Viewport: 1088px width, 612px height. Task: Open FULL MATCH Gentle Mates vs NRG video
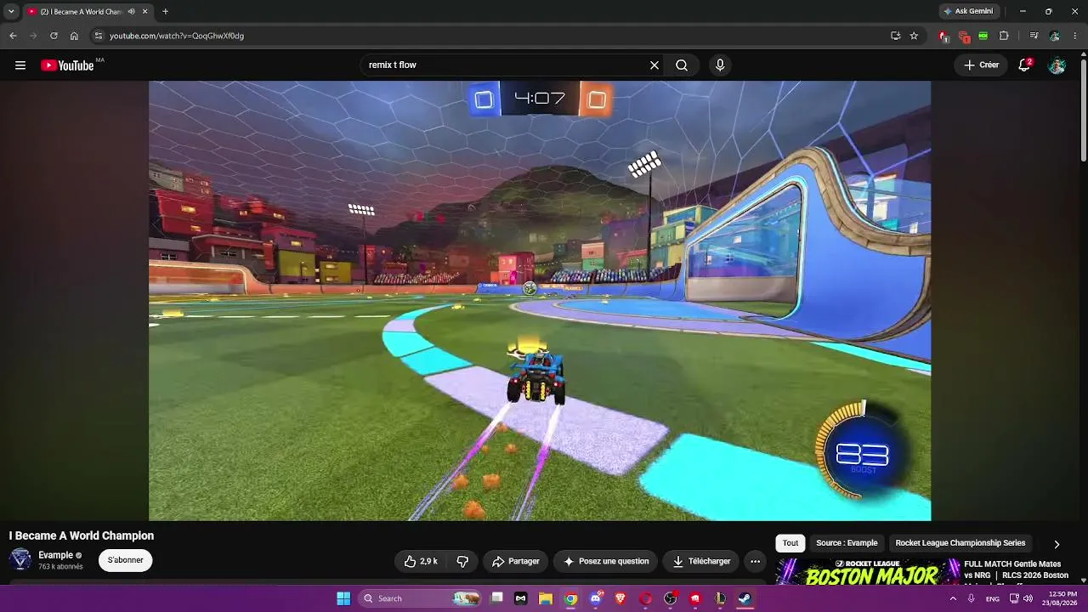1016,569
